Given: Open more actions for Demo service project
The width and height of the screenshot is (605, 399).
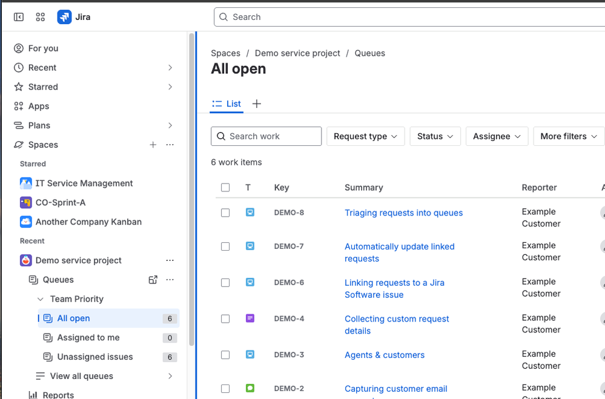Looking at the screenshot, I should pyautogui.click(x=170, y=260).
